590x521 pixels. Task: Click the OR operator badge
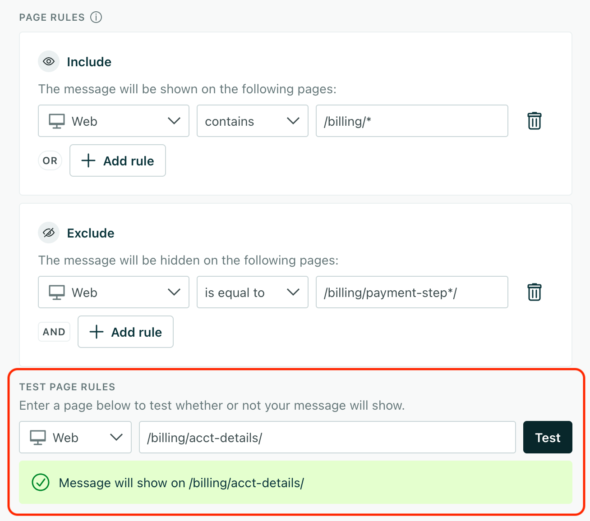50,160
